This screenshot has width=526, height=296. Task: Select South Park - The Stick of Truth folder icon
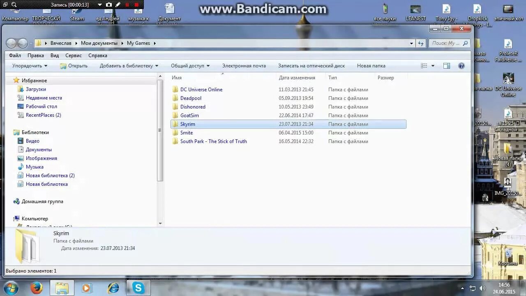[175, 141]
